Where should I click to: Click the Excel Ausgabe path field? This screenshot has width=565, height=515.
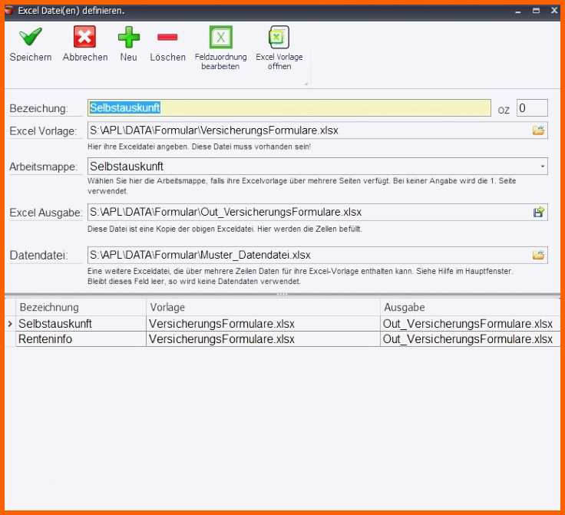[307, 212]
